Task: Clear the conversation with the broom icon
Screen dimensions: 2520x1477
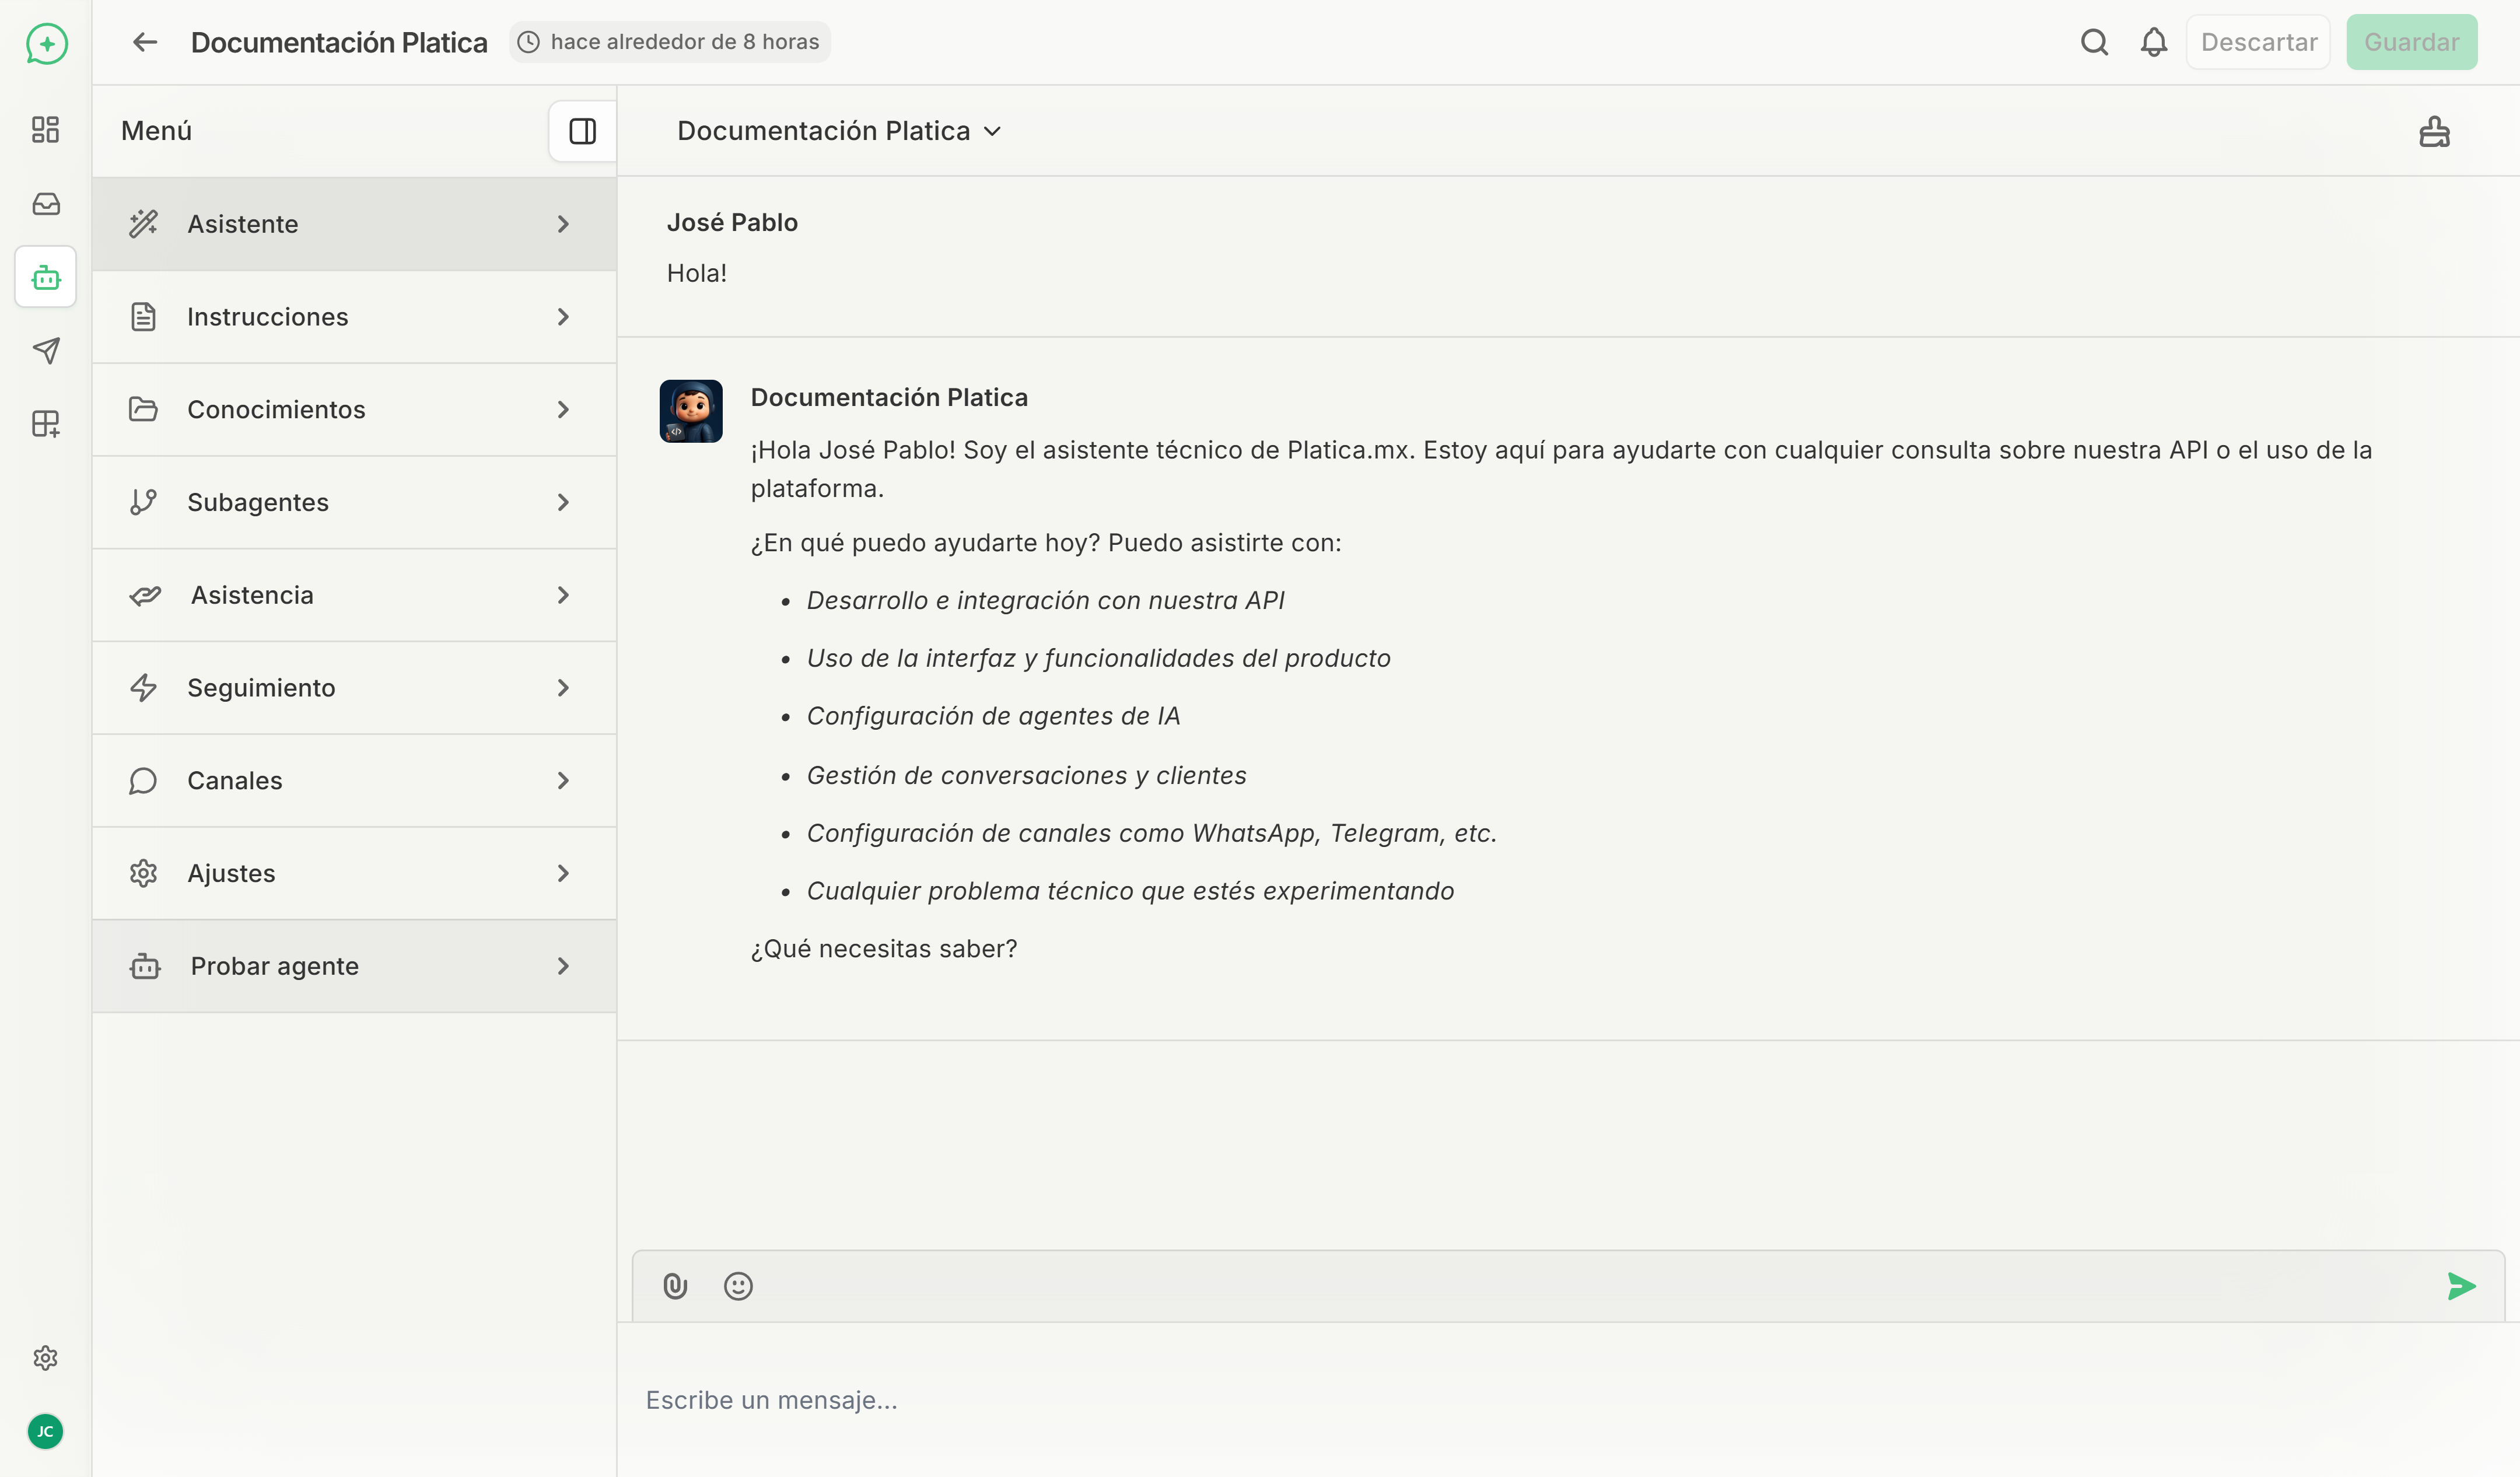Action: 2434,131
